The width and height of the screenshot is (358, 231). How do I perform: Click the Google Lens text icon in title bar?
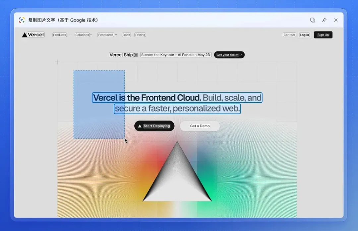pyautogui.click(x=22, y=20)
